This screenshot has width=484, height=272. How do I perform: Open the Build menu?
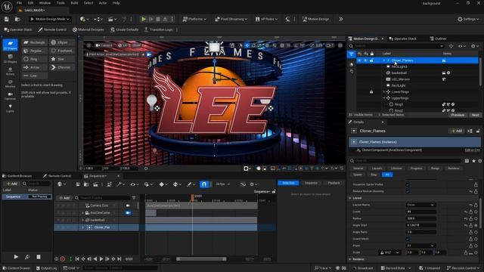tap(74, 3)
